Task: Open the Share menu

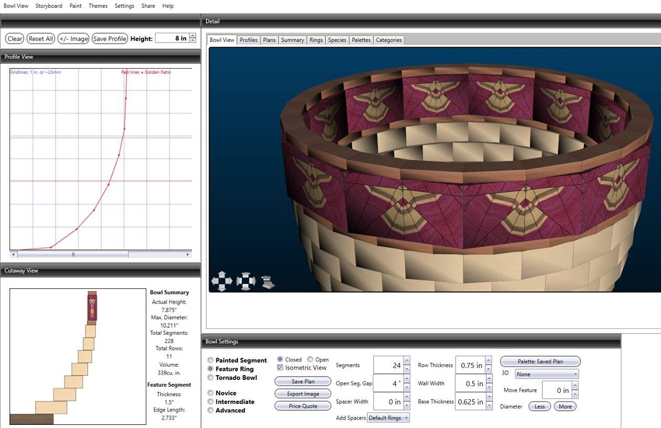Action: point(148,6)
